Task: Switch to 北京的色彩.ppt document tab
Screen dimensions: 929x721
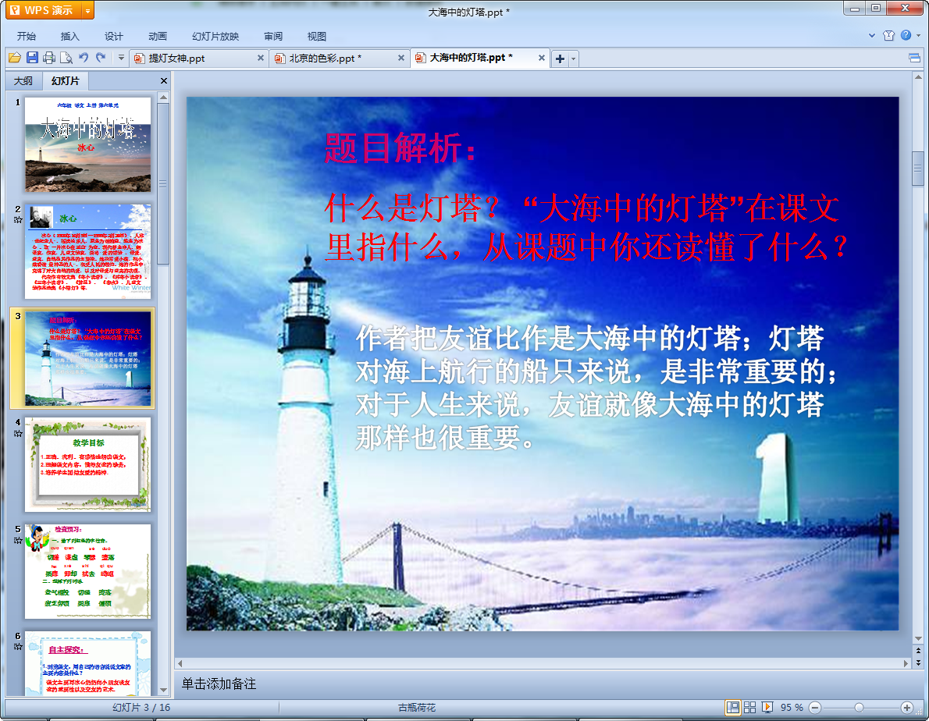Action: [x=333, y=58]
